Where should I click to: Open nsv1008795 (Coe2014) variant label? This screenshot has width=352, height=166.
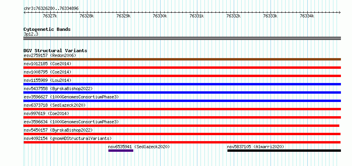(x=47, y=72)
